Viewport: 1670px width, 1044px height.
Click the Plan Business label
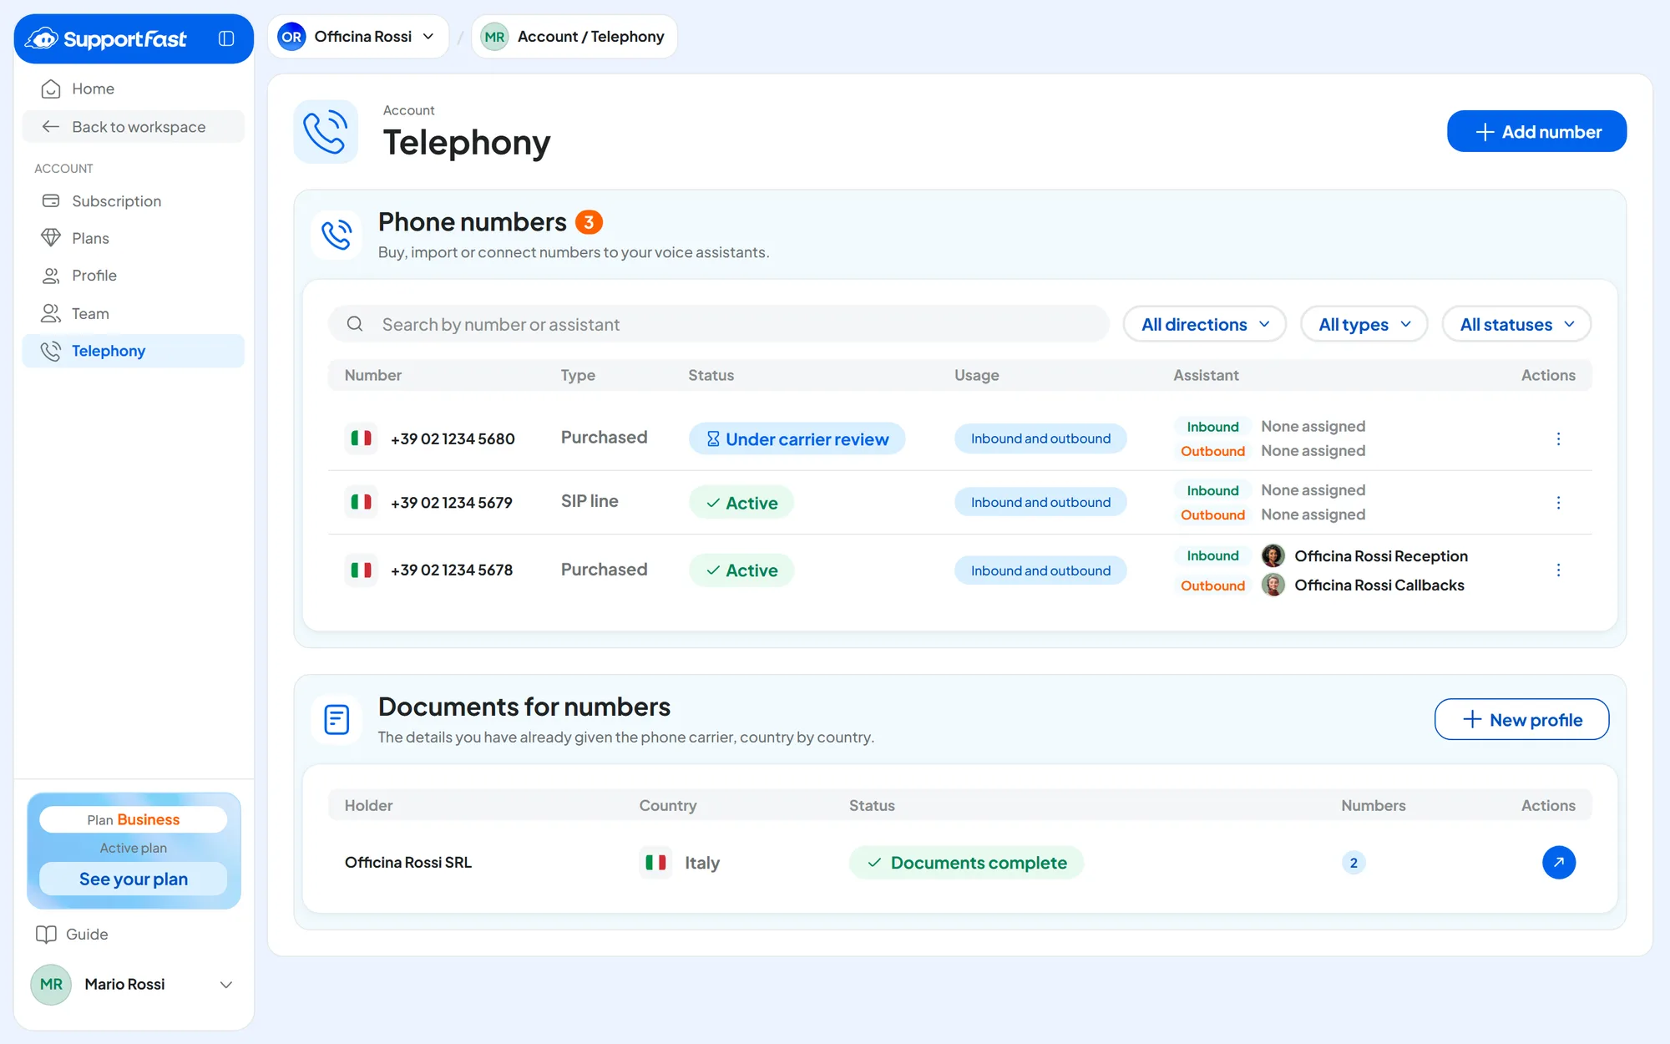click(x=134, y=819)
